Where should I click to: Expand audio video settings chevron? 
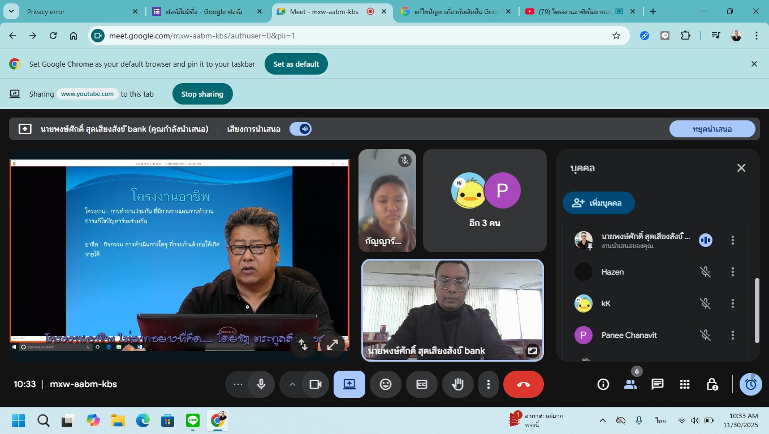click(292, 384)
